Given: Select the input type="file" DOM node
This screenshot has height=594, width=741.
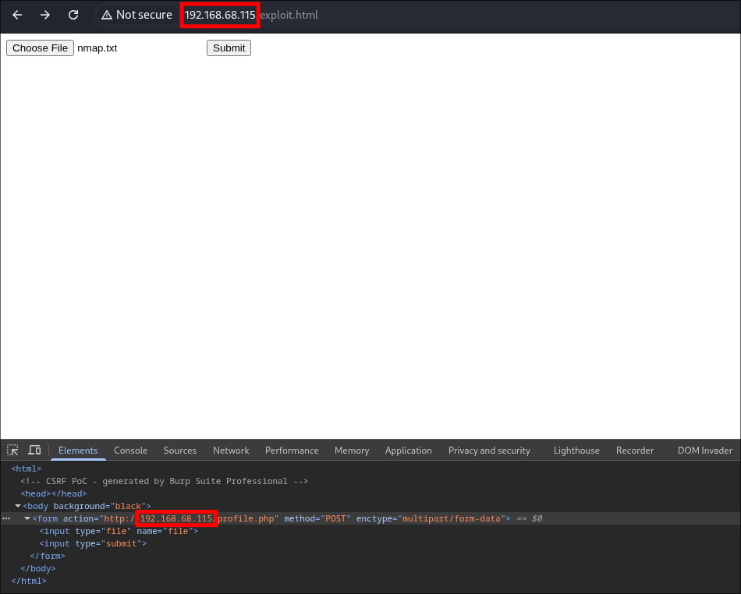Looking at the screenshot, I should [x=119, y=531].
